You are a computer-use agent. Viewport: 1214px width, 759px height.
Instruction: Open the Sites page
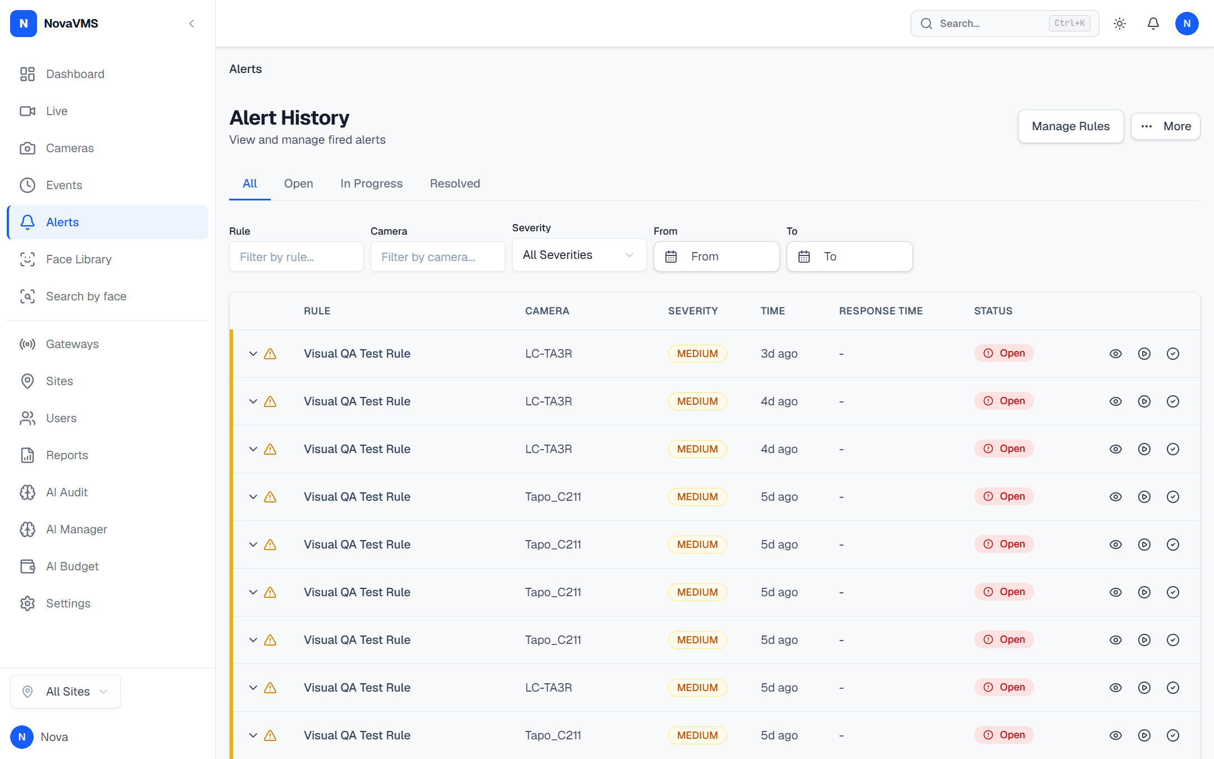coord(107,381)
